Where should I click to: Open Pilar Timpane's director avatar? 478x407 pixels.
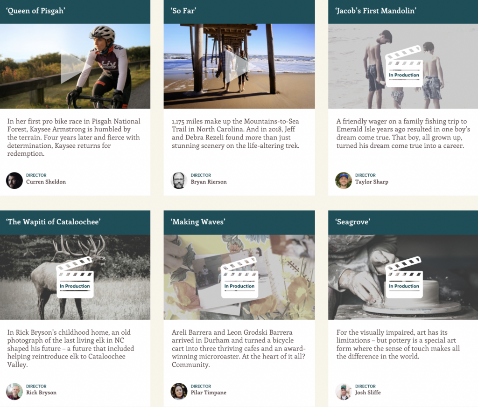(179, 392)
